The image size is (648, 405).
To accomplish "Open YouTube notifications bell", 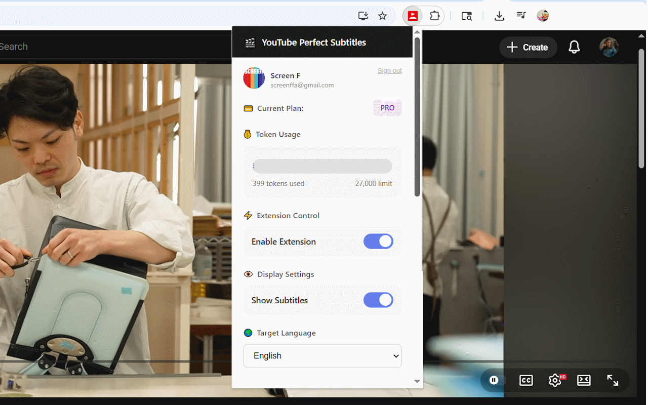I will click(x=574, y=47).
